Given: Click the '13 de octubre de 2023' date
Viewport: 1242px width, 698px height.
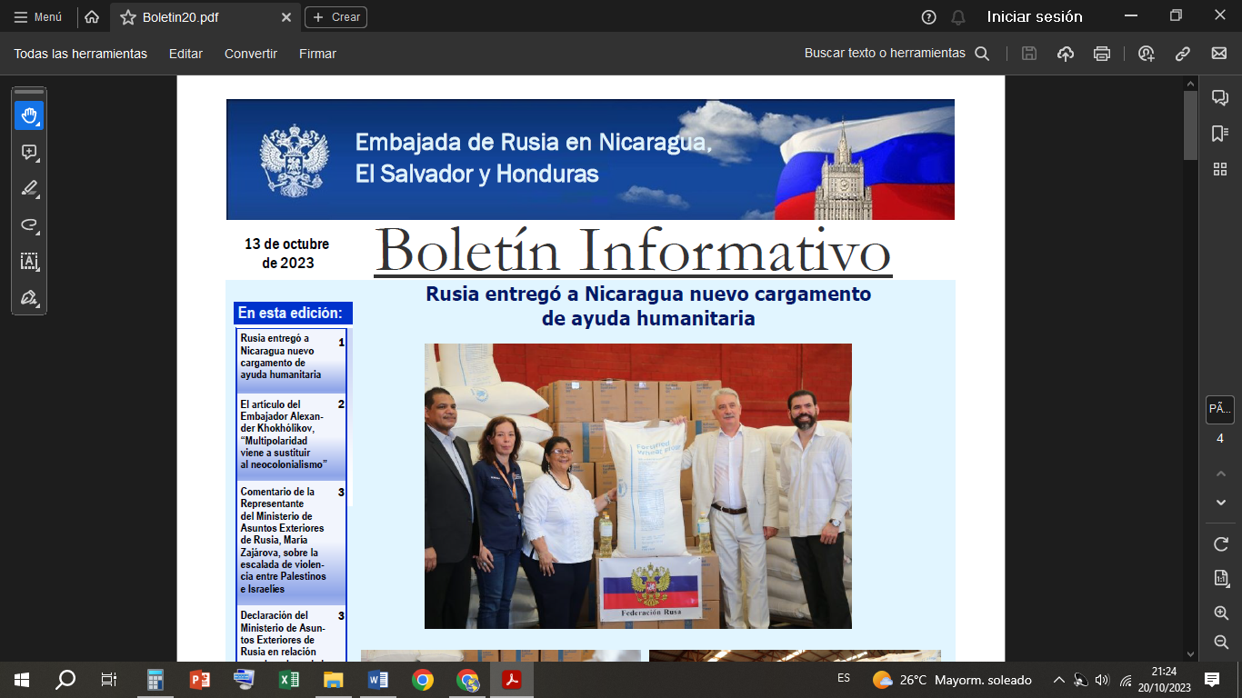Looking at the screenshot, I should point(287,254).
